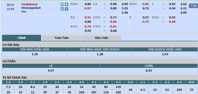
Task: Pick correct score 4-4 at 230
Action: point(179,90)
